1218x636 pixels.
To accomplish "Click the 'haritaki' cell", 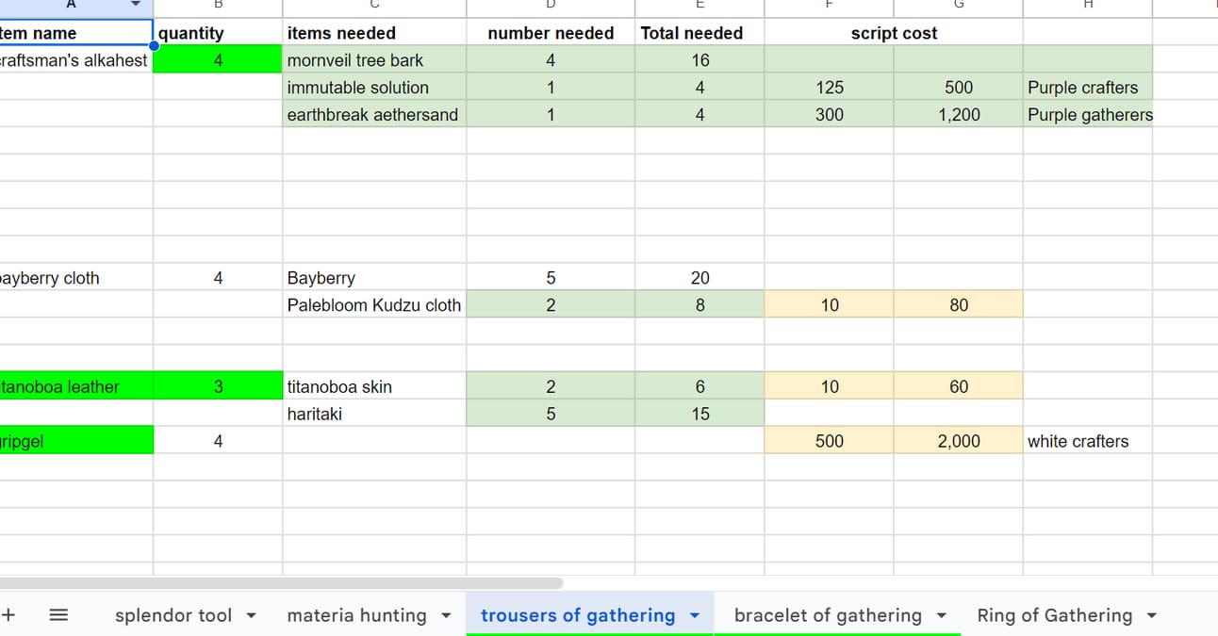I will 374,414.
